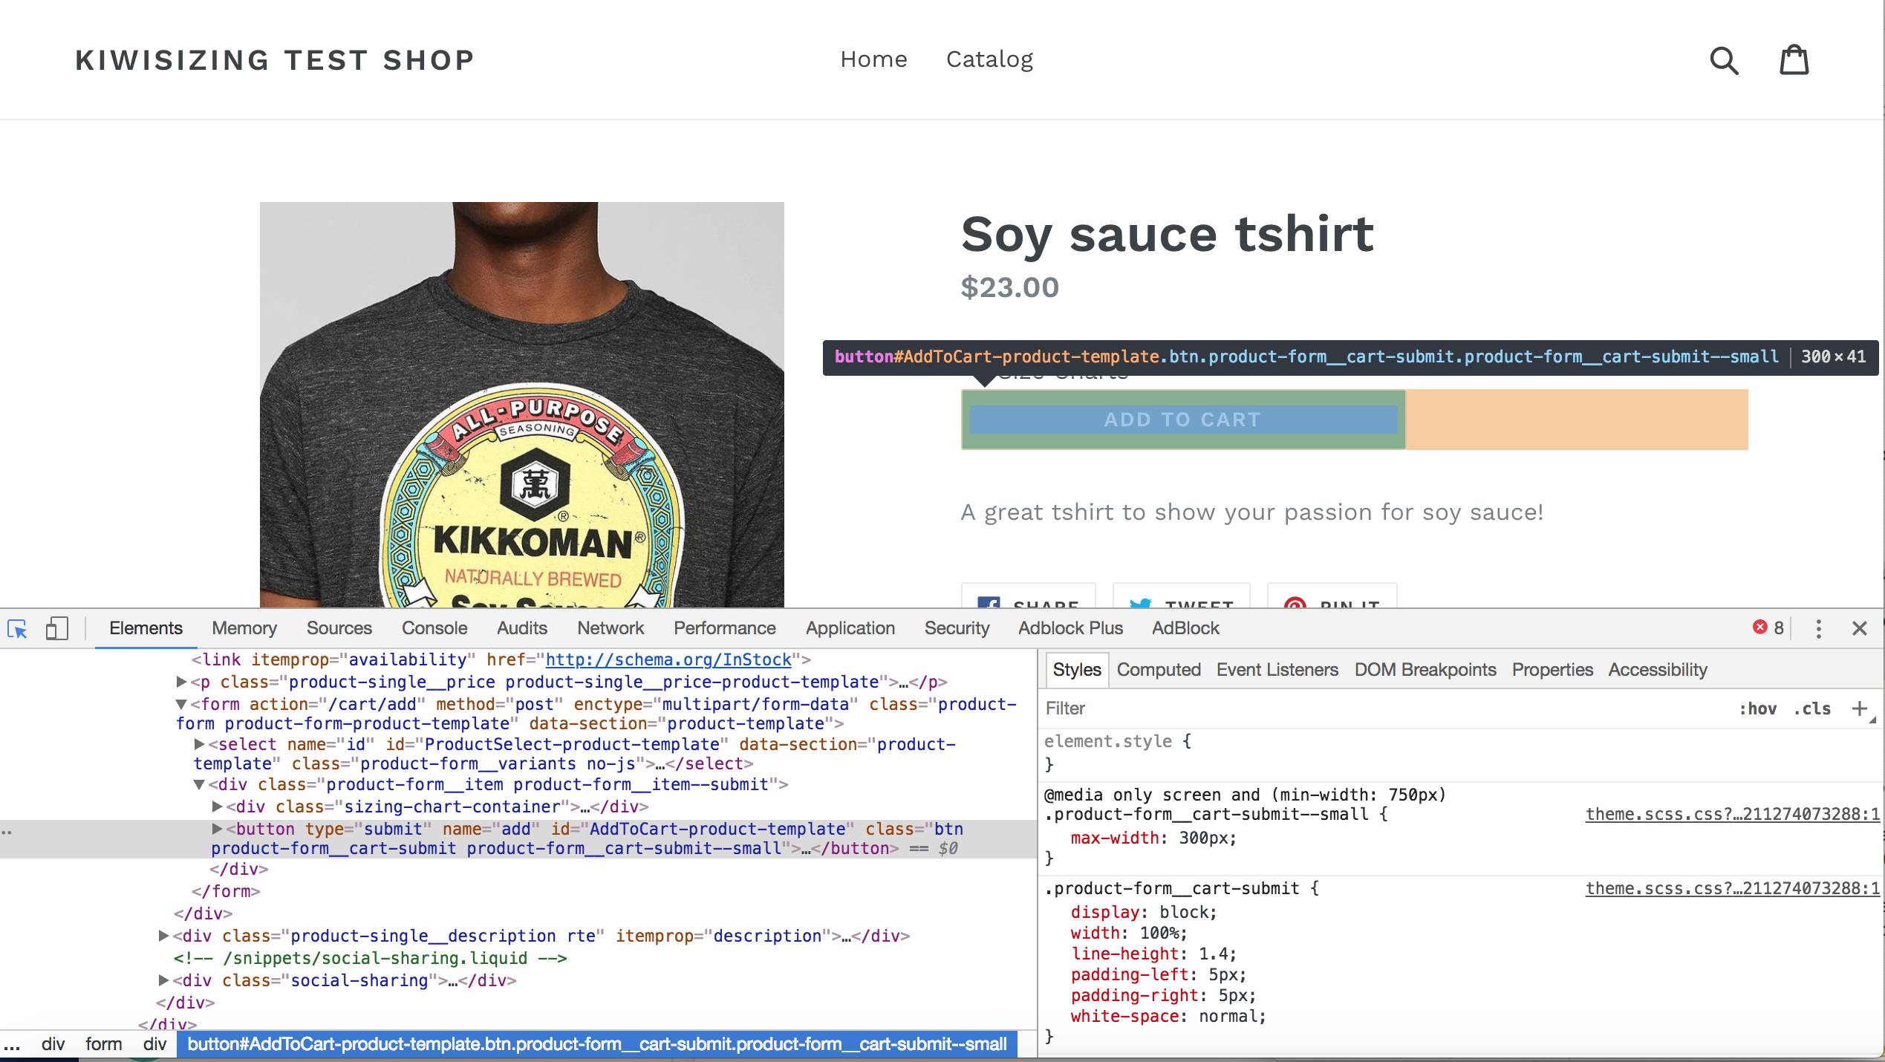Close the DevTools panel
The width and height of the screenshot is (1885, 1062).
click(1860, 629)
